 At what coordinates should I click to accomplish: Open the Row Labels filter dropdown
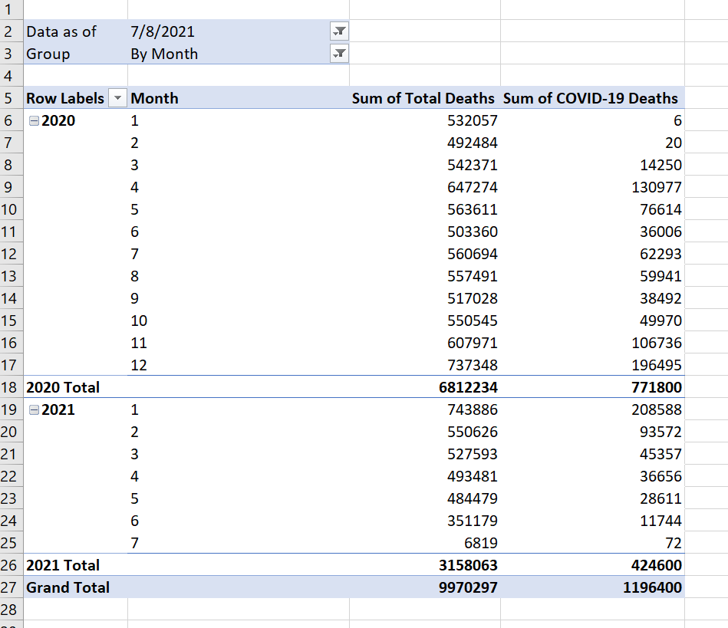(117, 98)
